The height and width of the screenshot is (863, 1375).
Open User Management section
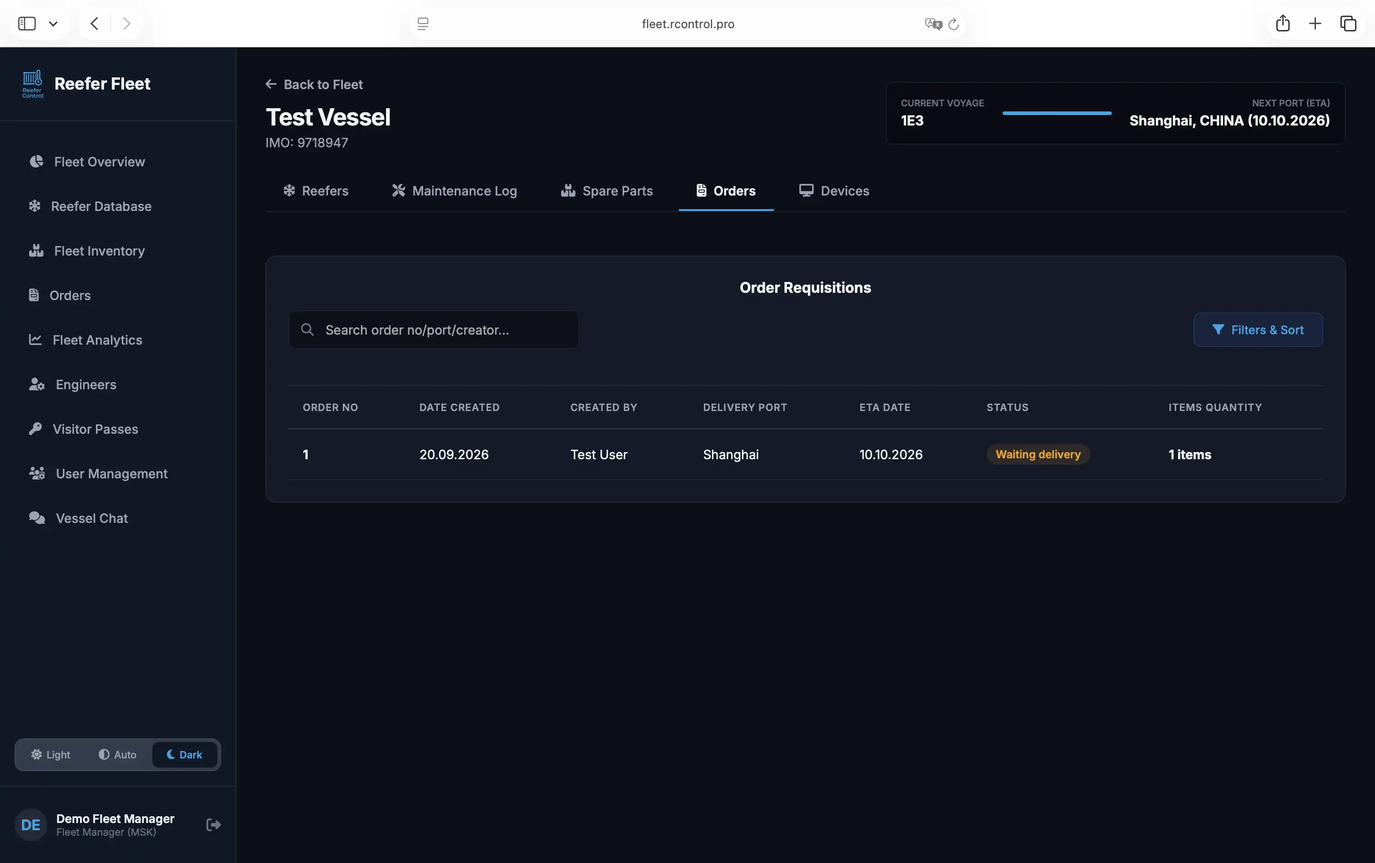[x=98, y=473]
